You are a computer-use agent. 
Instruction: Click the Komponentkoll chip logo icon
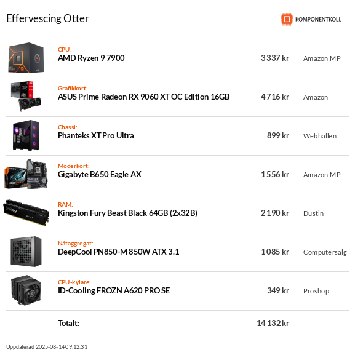tap(287, 19)
